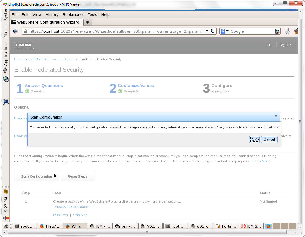The height and width of the screenshot is (237, 305).
Task: Switch to second root terminal taskbar item
Action: pyautogui.click(x=176, y=226)
